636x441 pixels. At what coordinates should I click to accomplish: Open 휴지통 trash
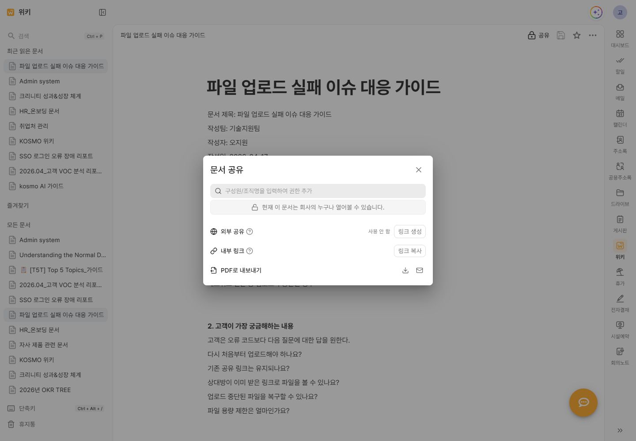56,424
